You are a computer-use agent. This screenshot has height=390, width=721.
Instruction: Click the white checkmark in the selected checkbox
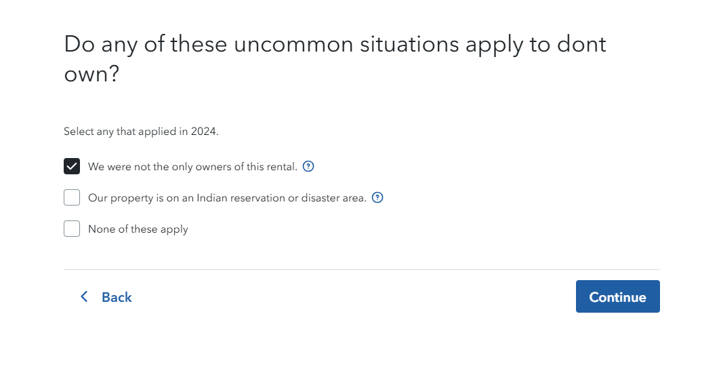72,166
